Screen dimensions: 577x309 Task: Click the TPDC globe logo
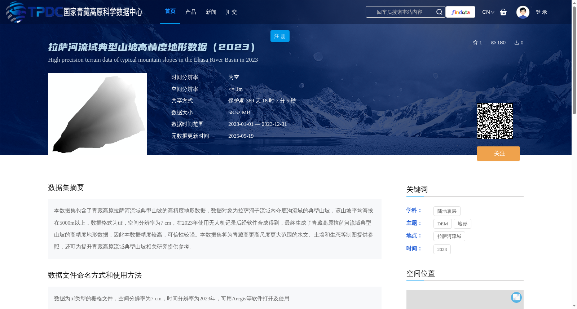(16, 12)
